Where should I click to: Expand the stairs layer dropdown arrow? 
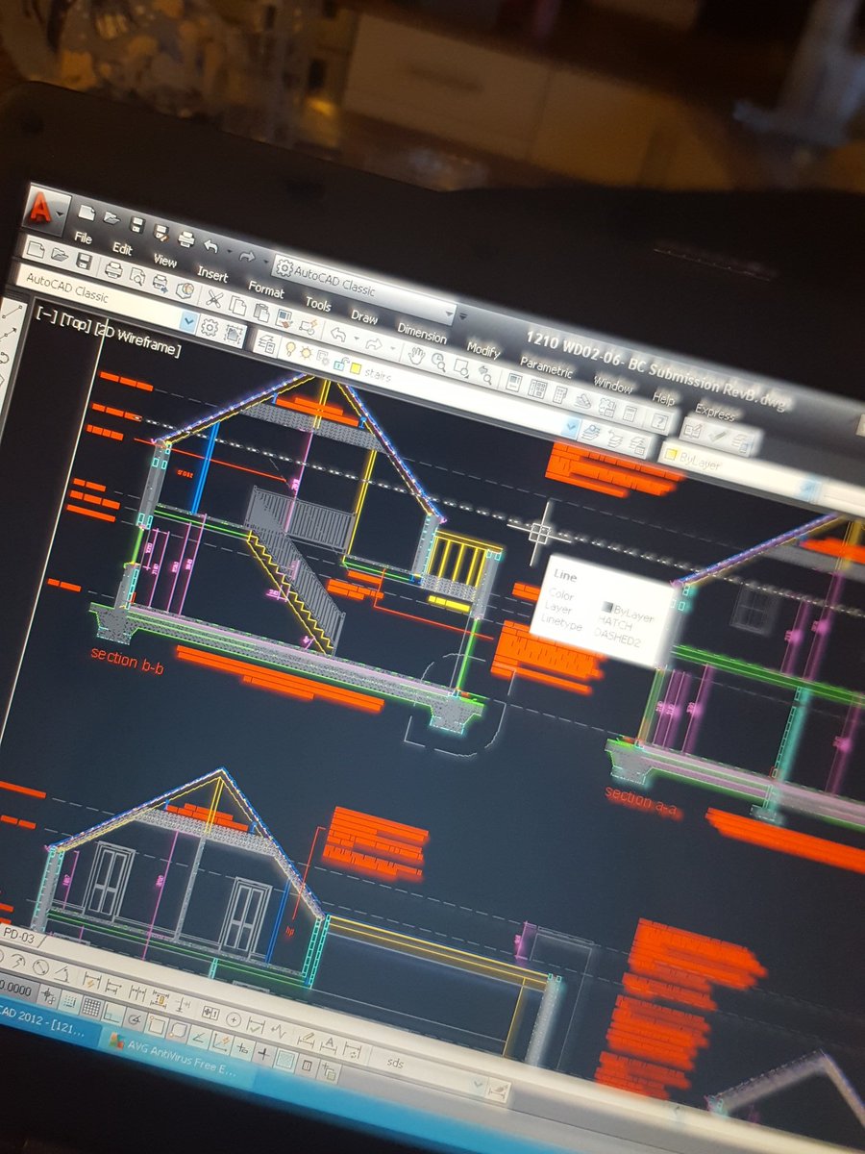[x=571, y=427]
